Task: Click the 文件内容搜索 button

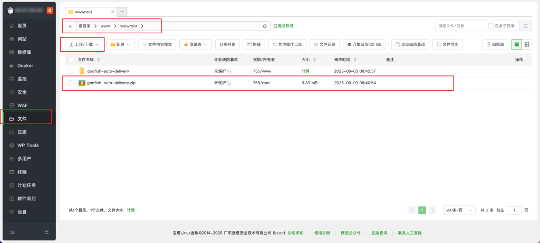Action: tap(157, 45)
